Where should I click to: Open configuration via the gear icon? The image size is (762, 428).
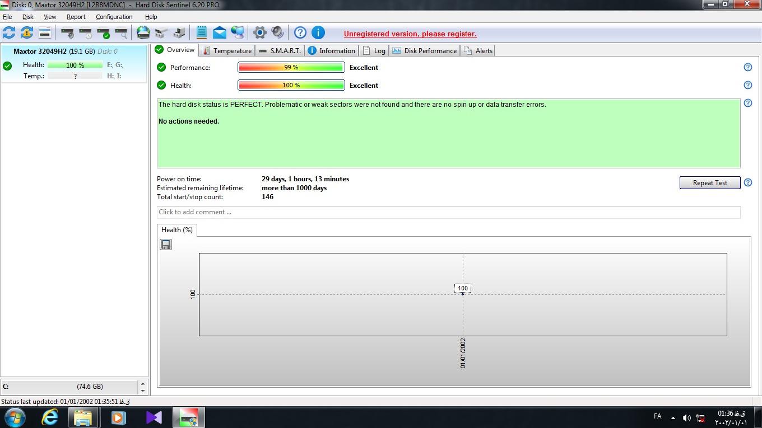259,33
